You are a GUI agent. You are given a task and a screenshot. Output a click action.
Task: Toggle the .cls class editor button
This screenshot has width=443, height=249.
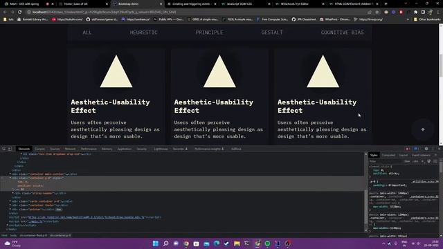[x=415, y=161]
